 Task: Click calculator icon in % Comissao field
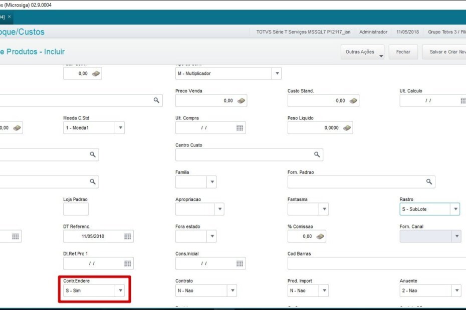[x=321, y=236]
